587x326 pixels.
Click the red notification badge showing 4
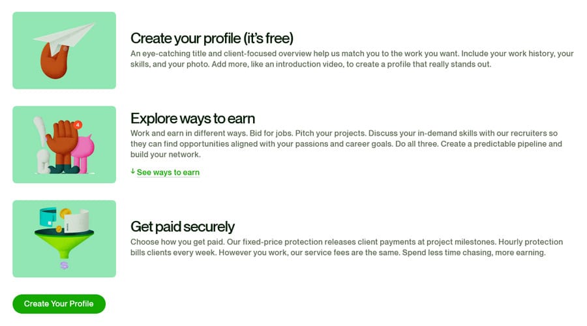click(78, 124)
